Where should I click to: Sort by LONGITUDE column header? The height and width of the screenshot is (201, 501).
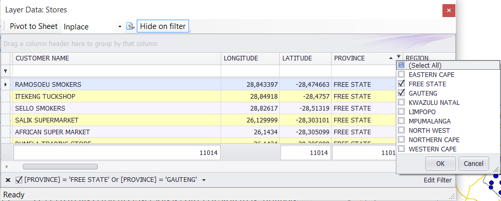click(250, 58)
